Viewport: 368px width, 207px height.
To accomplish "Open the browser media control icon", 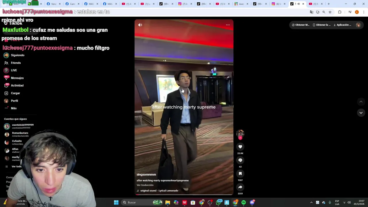I will pyautogui.click(x=350, y=12).
